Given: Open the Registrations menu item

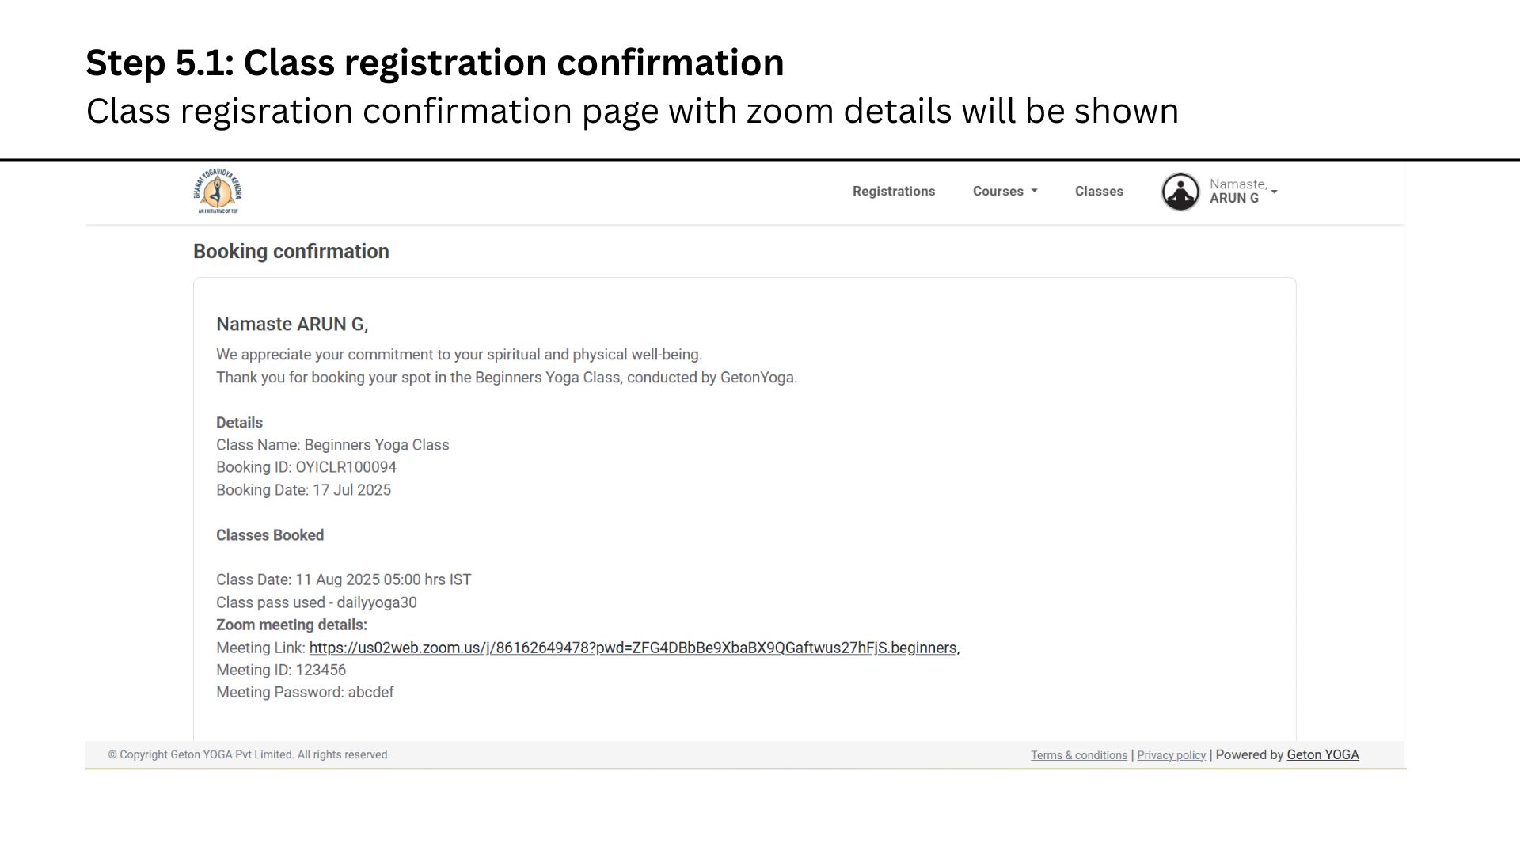Looking at the screenshot, I should [894, 192].
